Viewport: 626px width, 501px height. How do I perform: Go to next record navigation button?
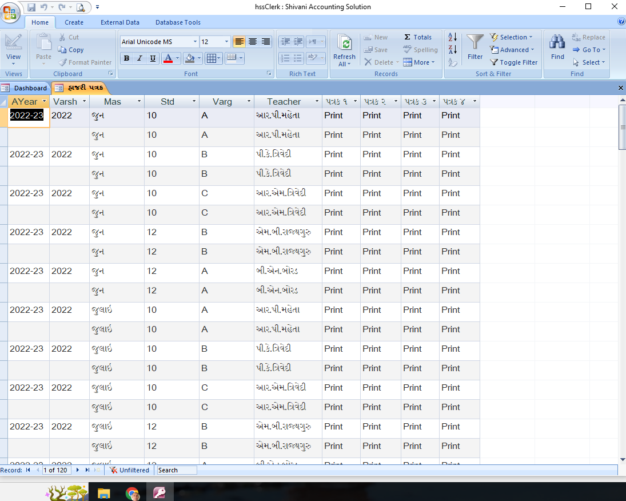coord(78,470)
